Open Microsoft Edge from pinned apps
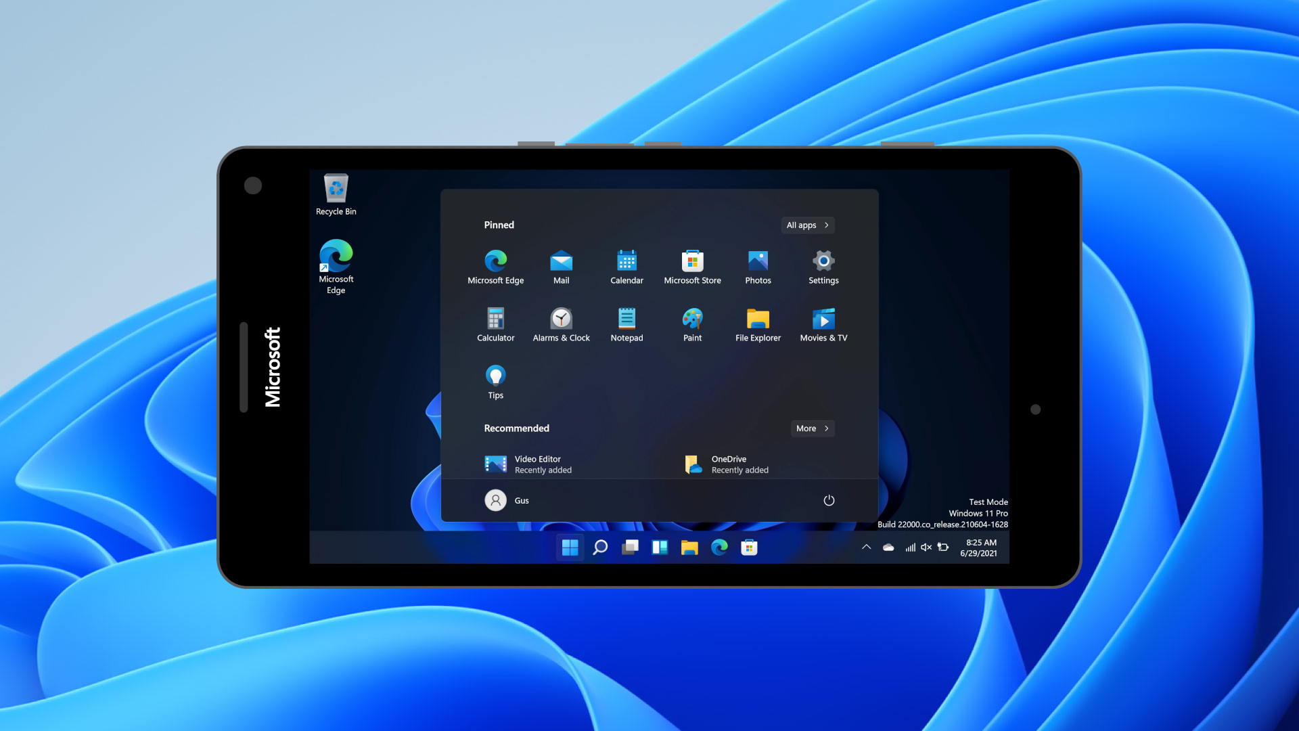1299x731 pixels. pos(495,267)
